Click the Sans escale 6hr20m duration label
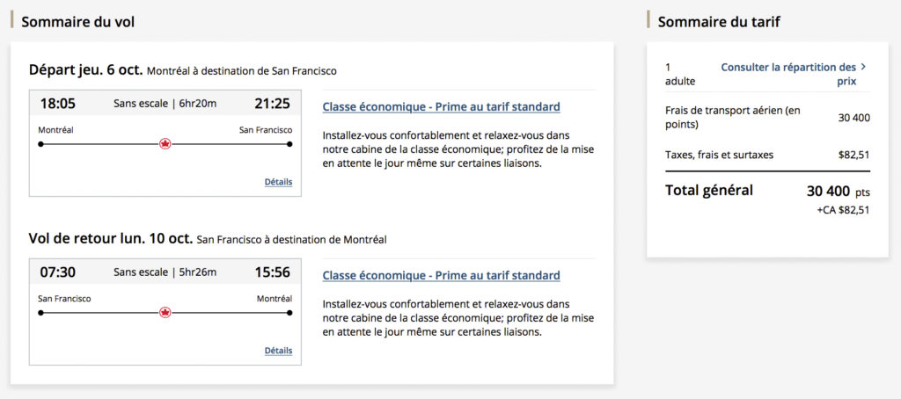This screenshot has width=901, height=399. tap(165, 104)
